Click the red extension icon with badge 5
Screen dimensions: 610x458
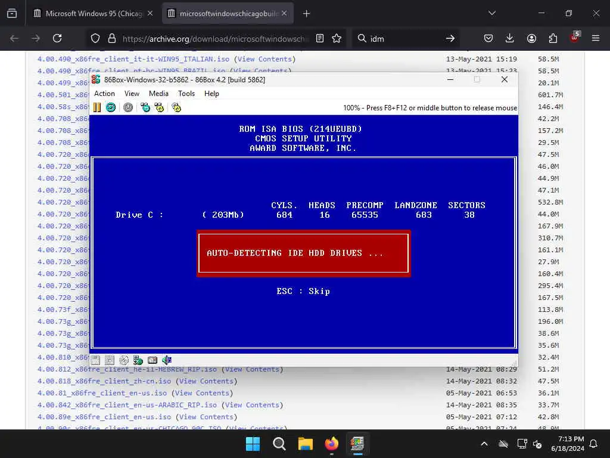[x=575, y=38]
